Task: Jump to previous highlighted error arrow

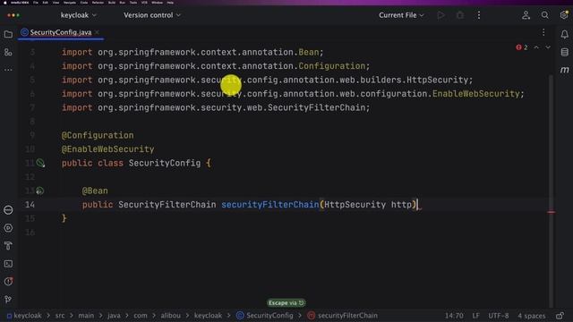Action: pos(536,47)
